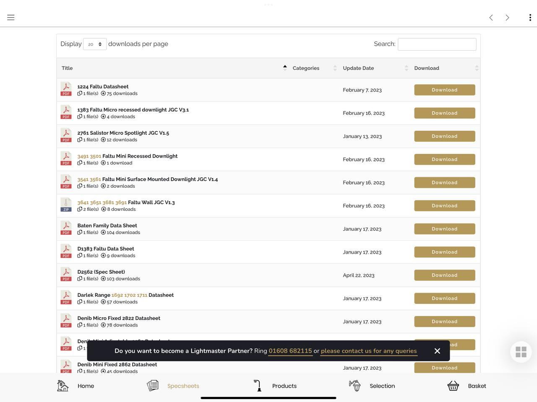Download 2761 Salistor Micro Spotlight file
The image size is (537, 402).
coord(445,136)
